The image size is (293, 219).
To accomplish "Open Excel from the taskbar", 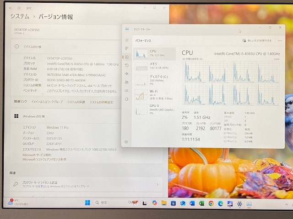I will pyautogui.click(x=201, y=203).
